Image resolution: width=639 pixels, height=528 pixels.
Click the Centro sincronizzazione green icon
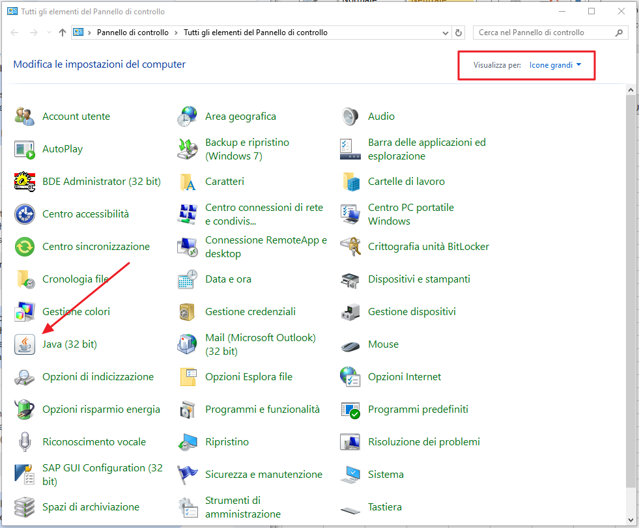pyautogui.click(x=24, y=247)
